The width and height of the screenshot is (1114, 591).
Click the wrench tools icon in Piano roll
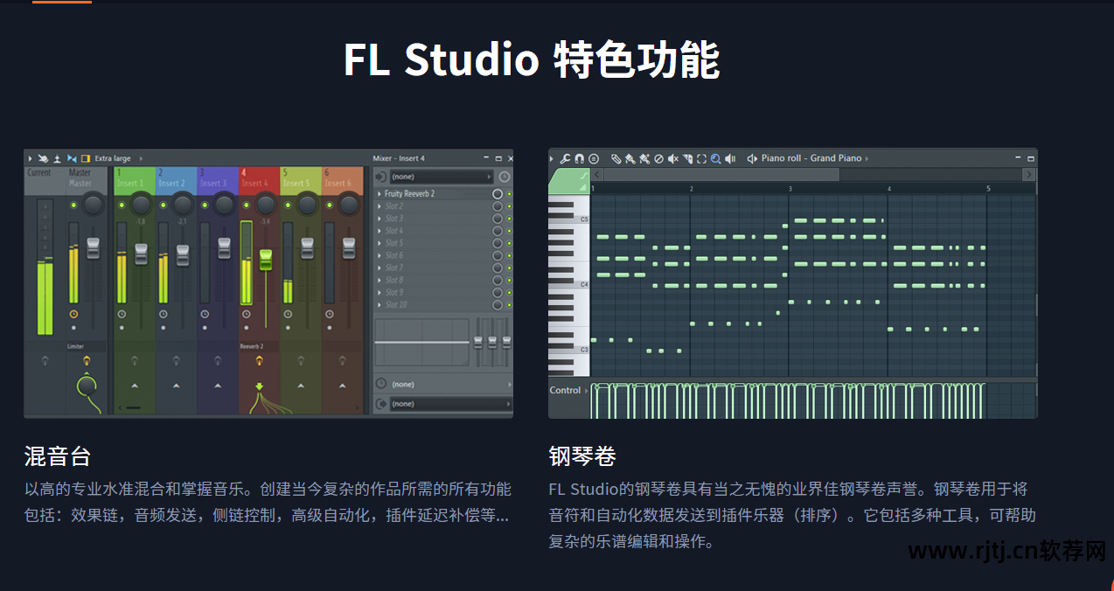click(x=565, y=158)
